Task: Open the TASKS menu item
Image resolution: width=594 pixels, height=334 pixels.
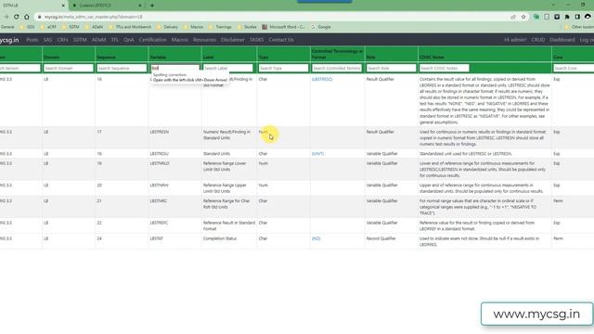Action: 257,40
